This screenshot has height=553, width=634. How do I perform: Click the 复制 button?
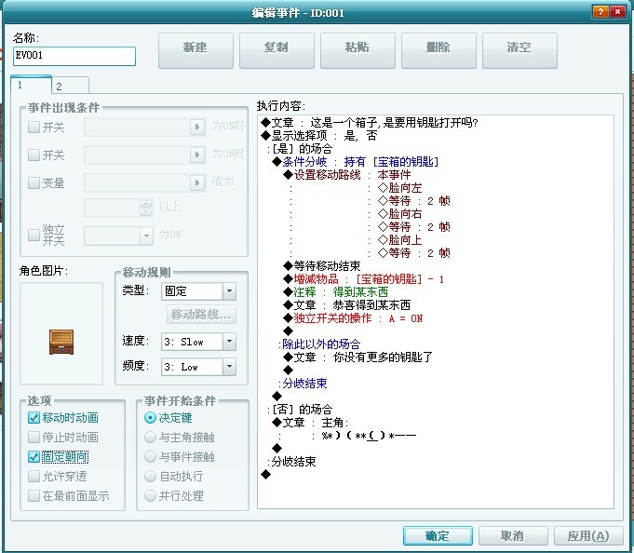click(277, 50)
